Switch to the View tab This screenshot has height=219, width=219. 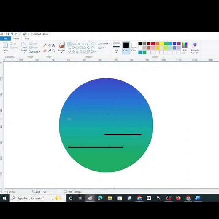pyautogui.click(x=27, y=38)
